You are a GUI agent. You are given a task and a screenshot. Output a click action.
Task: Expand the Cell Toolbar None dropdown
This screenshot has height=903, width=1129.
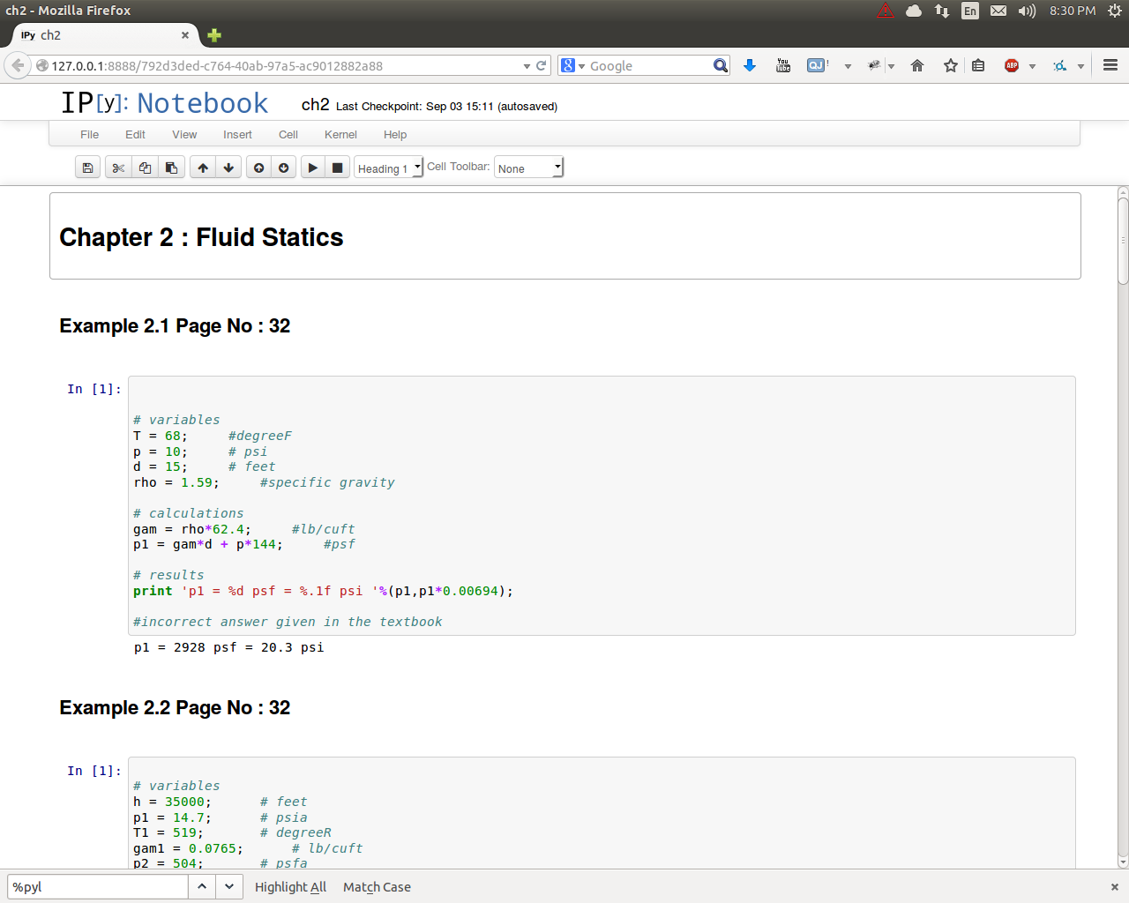click(528, 168)
